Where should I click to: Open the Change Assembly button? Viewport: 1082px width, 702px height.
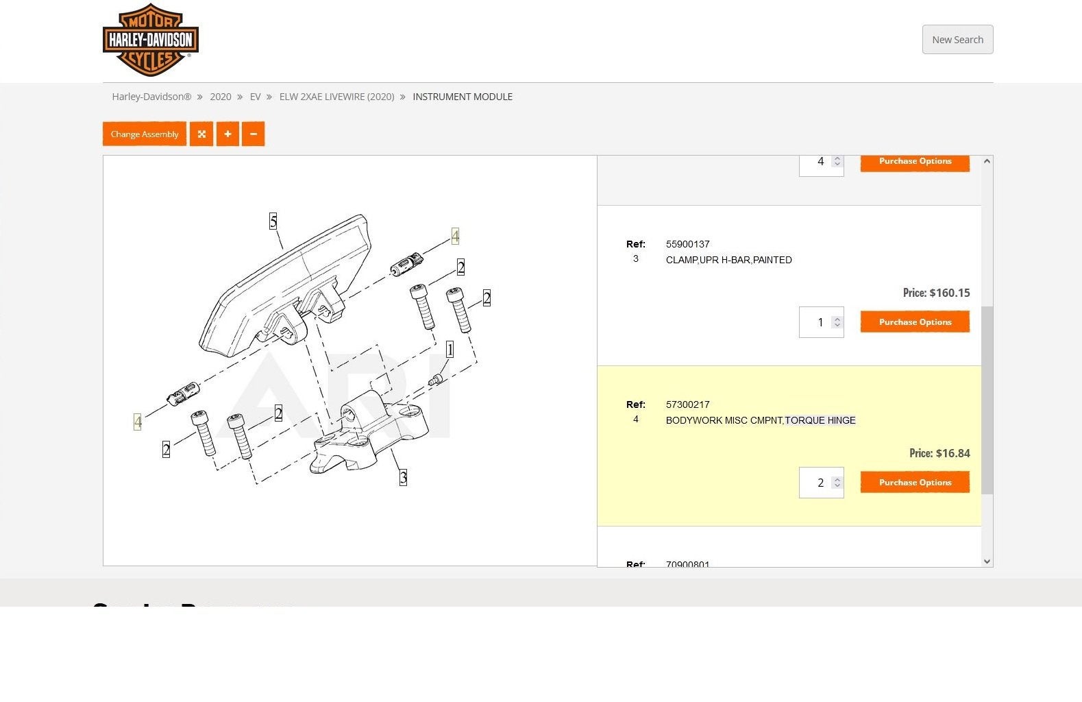point(145,134)
